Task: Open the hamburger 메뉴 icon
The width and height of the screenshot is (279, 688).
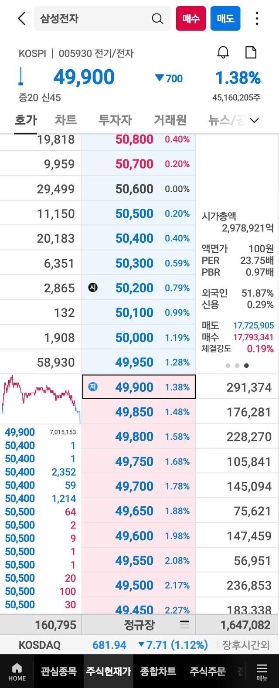Action: coord(262,671)
